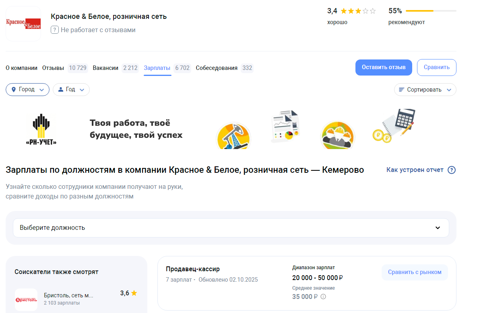Click the chevron arrow in 'Сортировать'
This screenshot has height=313, width=477.
point(449,90)
